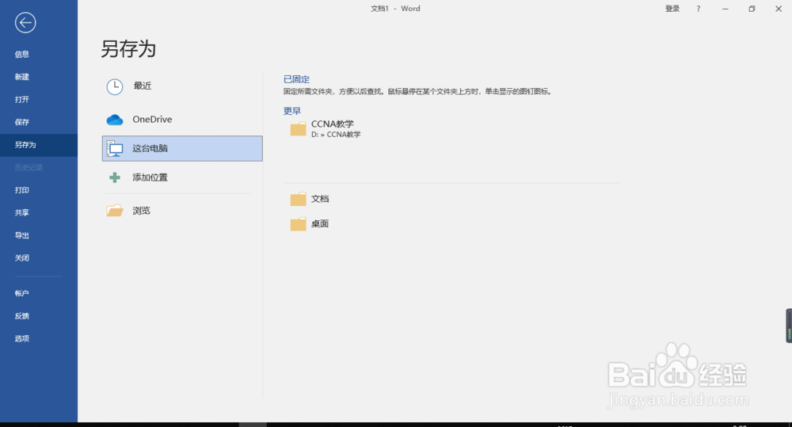792x427 pixels.
Task: Click the CCNA教学 folder icon
Action: coord(298,129)
